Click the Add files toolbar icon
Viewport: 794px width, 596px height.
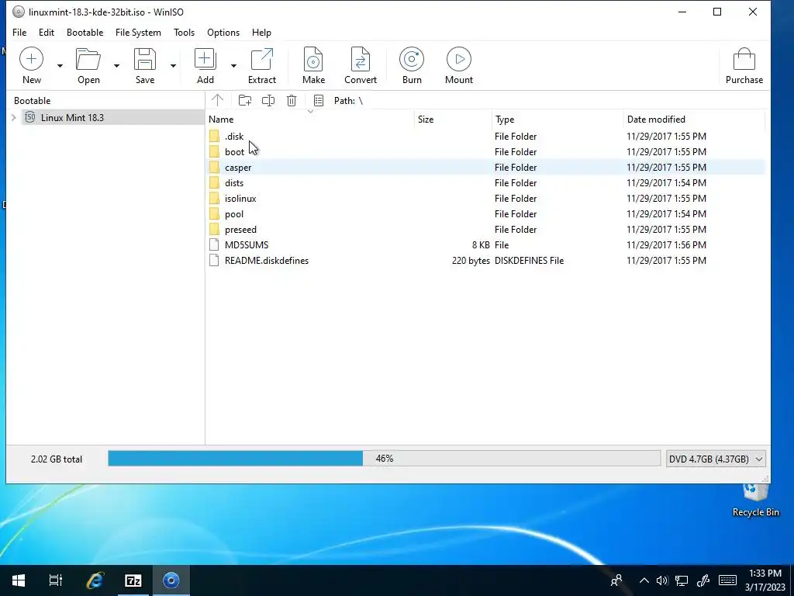(x=205, y=59)
